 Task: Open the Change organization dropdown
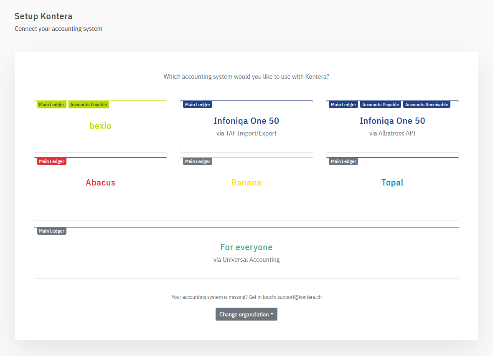point(246,314)
